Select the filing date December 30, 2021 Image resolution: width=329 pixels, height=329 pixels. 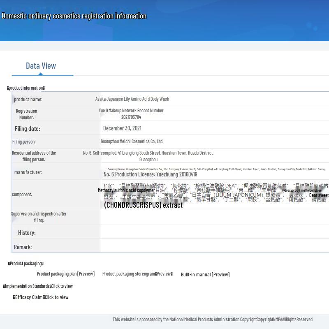pyautogui.click(x=122, y=128)
